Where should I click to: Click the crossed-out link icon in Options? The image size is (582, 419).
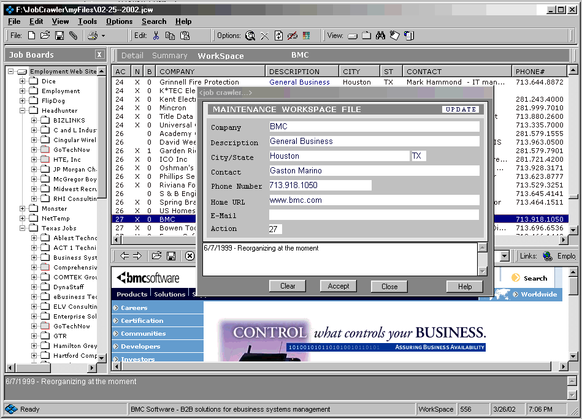pos(293,36)
